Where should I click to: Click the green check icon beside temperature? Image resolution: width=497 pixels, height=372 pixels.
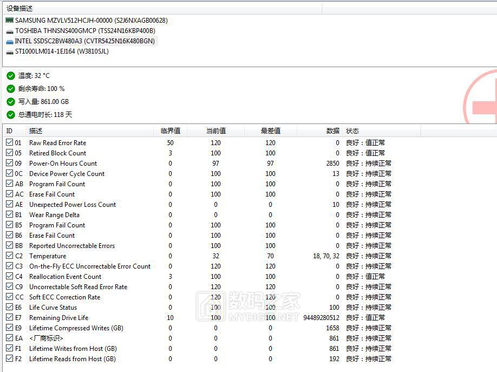[11, 76]
